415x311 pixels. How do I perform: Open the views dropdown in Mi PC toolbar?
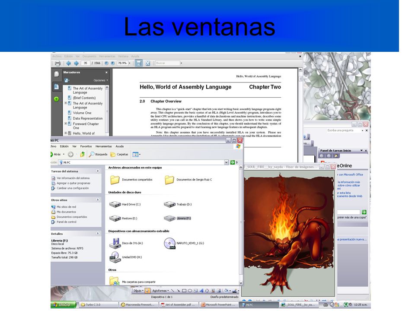tap(140, 155)
